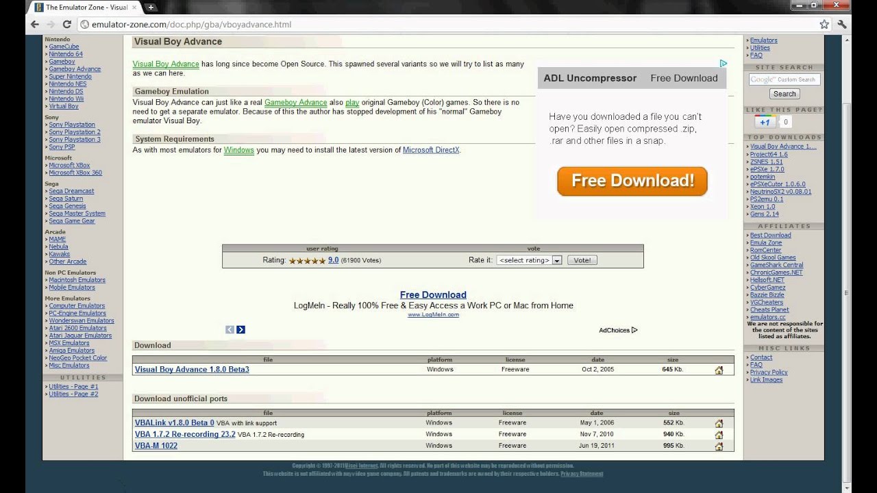
Task: Click the 9.0 rating link
Action: point(333,260)
